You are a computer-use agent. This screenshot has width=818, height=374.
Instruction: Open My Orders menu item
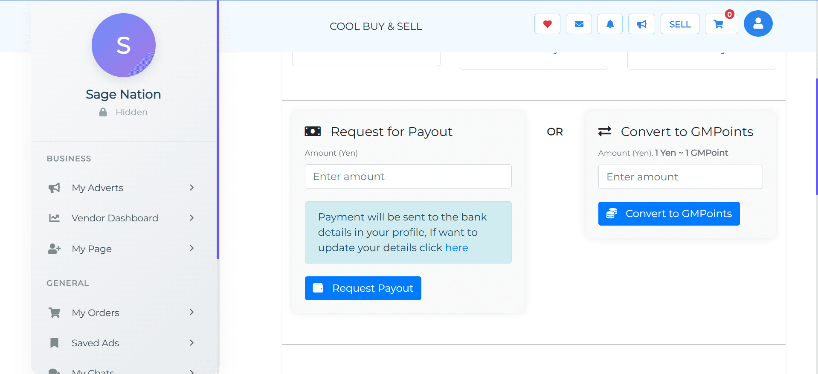95,313
